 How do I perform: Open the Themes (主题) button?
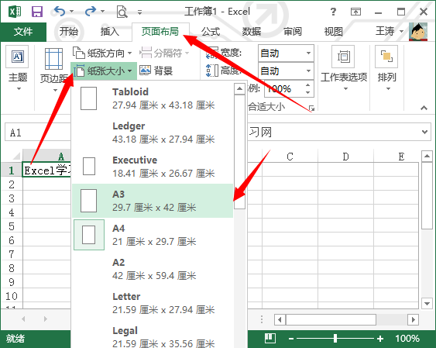(18, 68)
